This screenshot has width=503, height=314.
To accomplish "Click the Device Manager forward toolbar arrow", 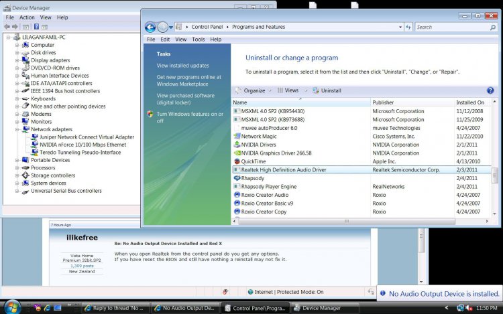I will click(15, 27).
